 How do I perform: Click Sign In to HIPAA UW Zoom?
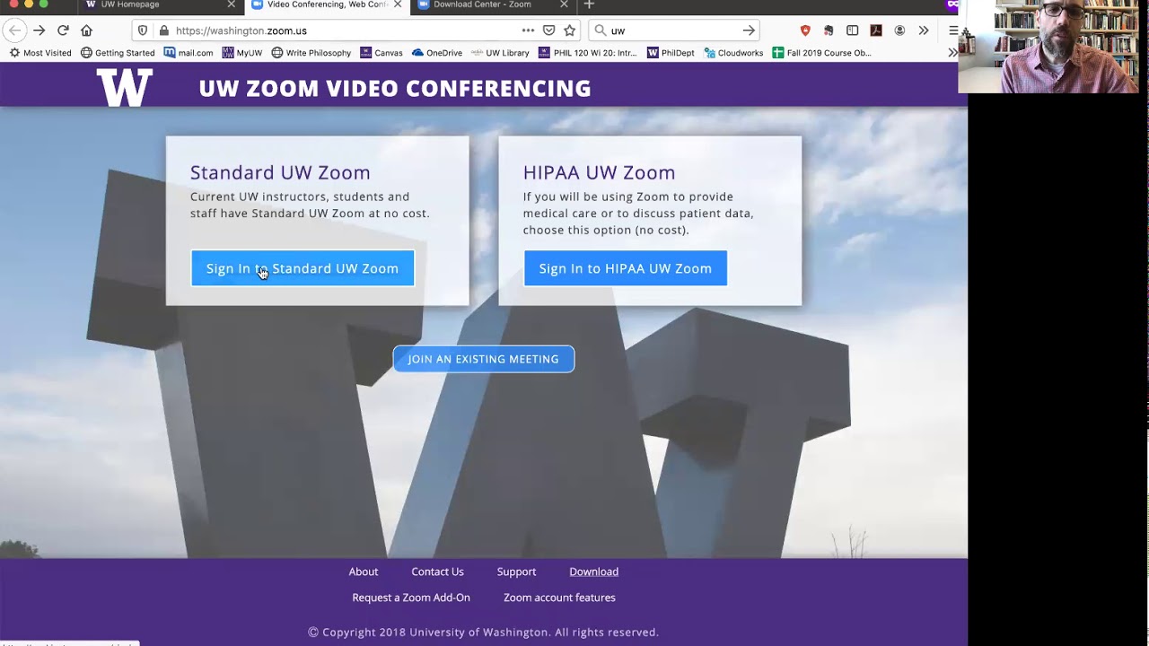pos(626,268)
